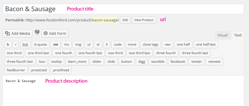This screenshot has width=249, height=106.
Task: Add the learn_more shortcode
Action: 77,62
